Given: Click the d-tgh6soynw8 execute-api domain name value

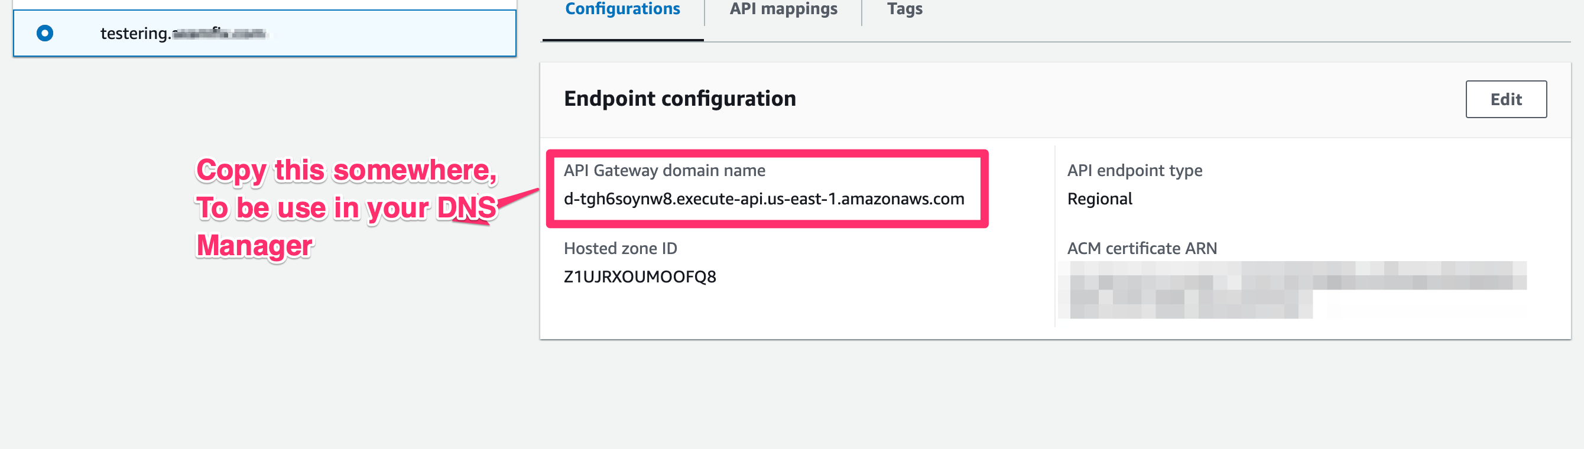Looking at the screenshot, I should tap(763, 199).
